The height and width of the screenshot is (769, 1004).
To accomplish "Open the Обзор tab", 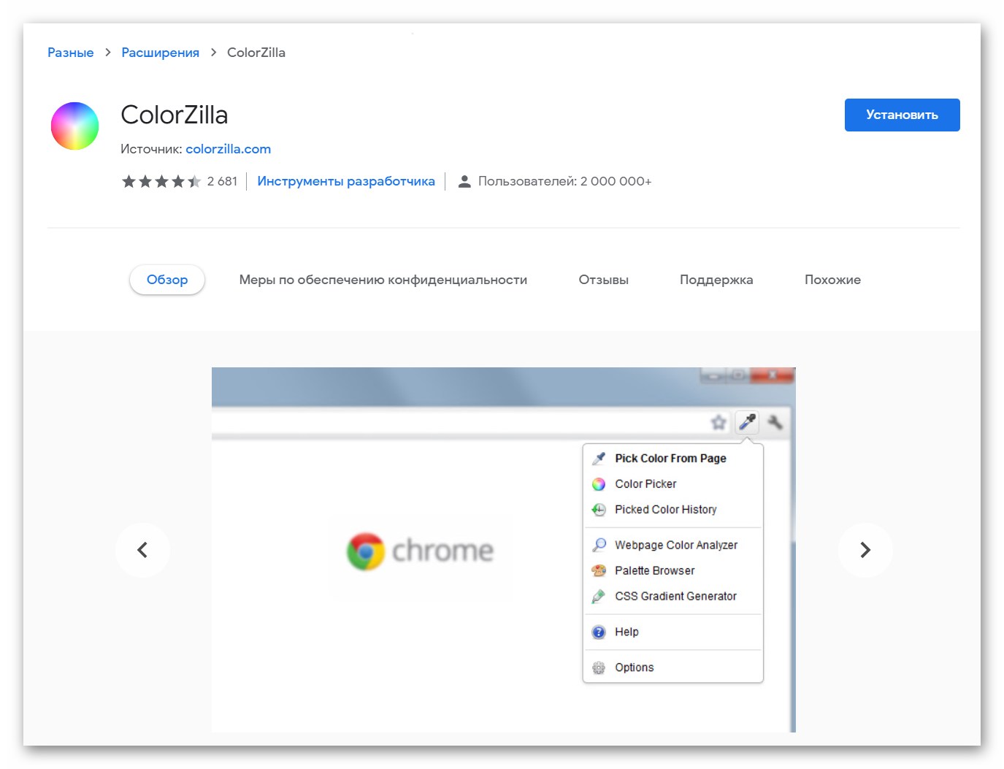I will point(167,280).
